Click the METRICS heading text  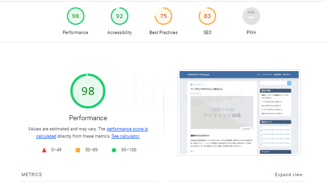pyautogui.click(x=32, y=175)
